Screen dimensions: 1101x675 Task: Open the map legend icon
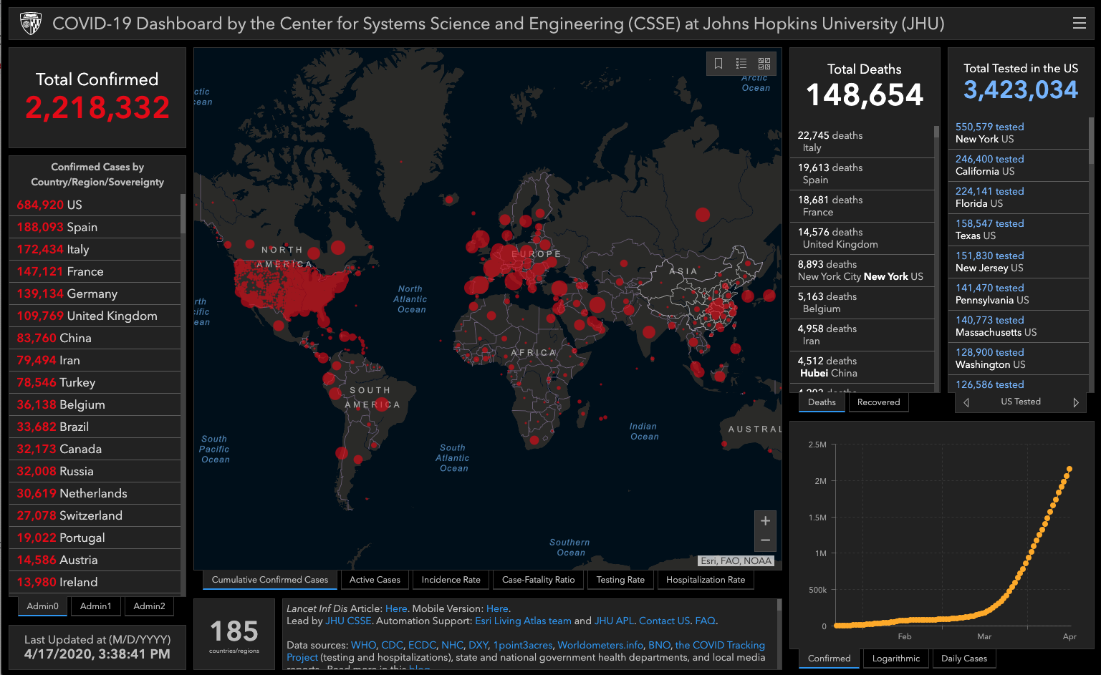point(741,63)
